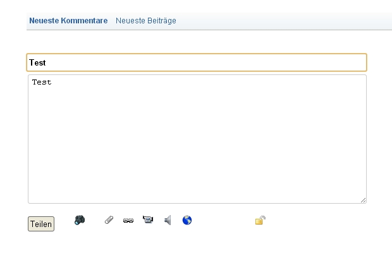The height and width of the screenshot is (268, 392).
Task: Attach a file with the paperclip icon
Action: point(109,220)
